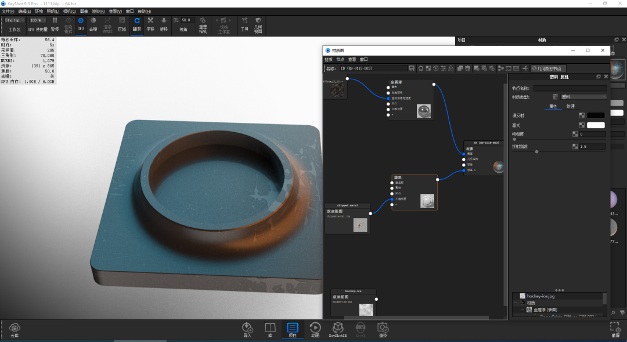Click the render (渲染) button in the bottom bar
This screenshot has height=342, width=627.
(x=383, y=330)
